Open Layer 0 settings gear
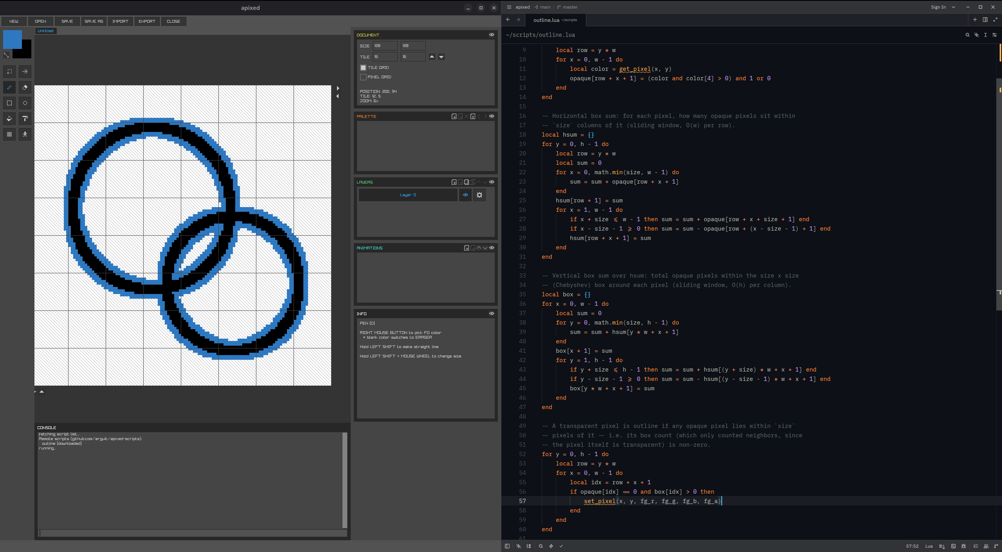This screenshot has width=1002, height=552. click(479, 195)
